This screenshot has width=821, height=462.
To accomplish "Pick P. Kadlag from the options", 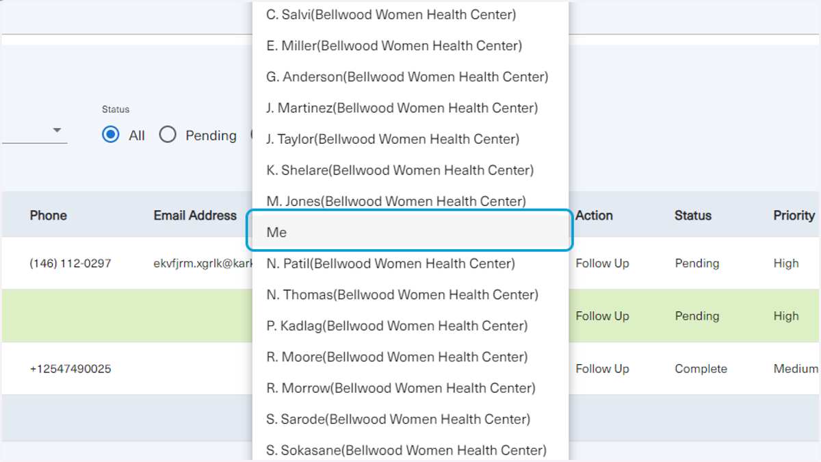I will pos(410,326).
